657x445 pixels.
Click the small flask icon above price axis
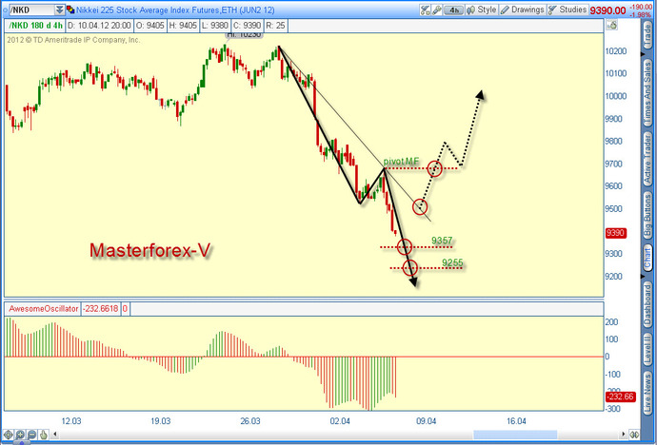(x=611, y=25)
